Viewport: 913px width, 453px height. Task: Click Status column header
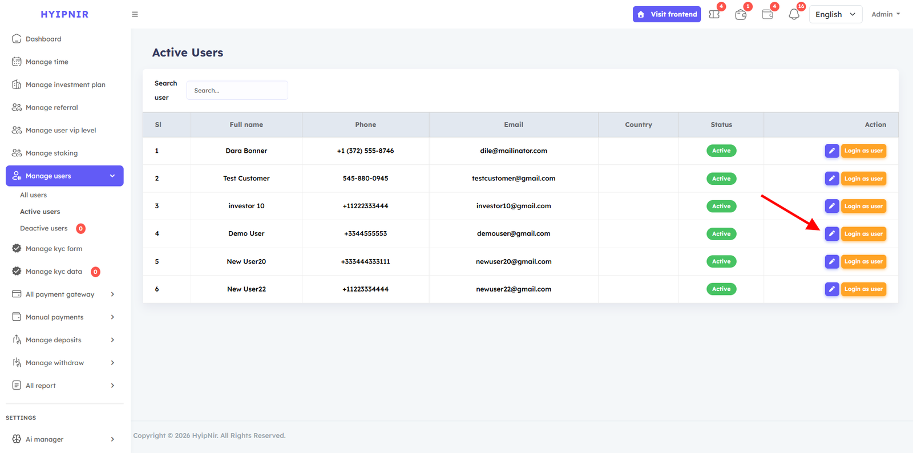[721, 124]
